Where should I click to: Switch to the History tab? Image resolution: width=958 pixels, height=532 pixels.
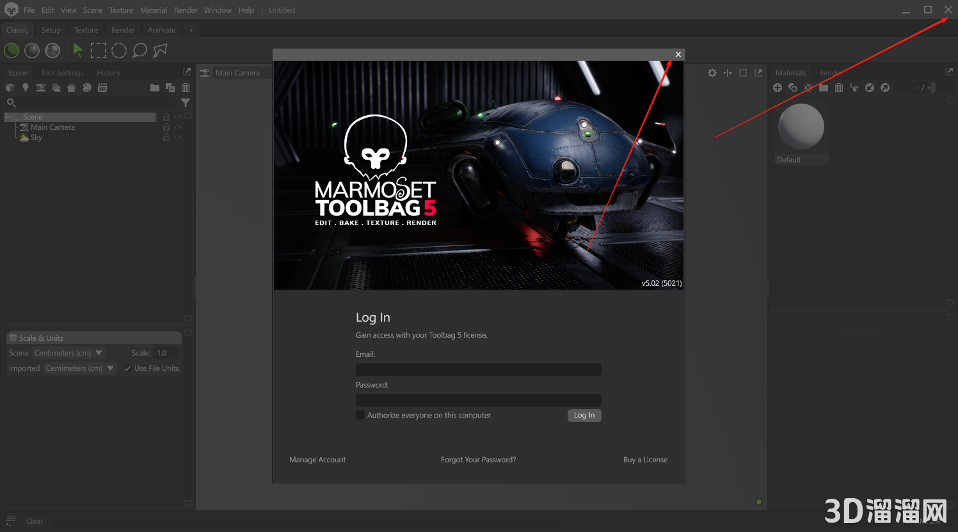click(108, 73)
